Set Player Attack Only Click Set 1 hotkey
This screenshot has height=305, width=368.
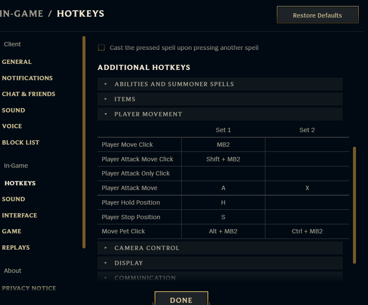(x=223, y=173)
